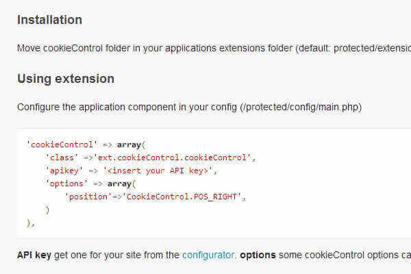Click the 'options' key in code
The height and width of the screenshot is (274, 411).
[x=66, y=184]
